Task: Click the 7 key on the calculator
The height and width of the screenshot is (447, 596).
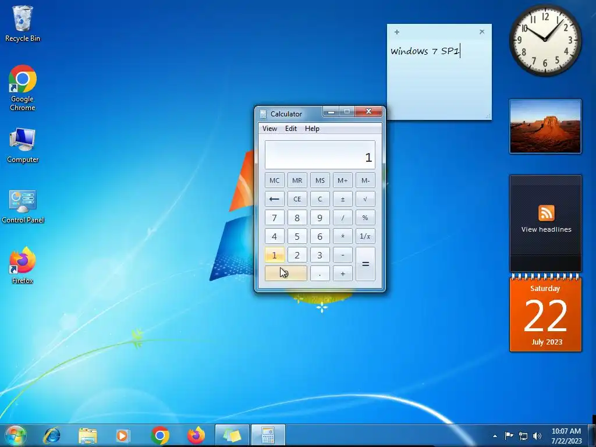Action: coord(275,218)
